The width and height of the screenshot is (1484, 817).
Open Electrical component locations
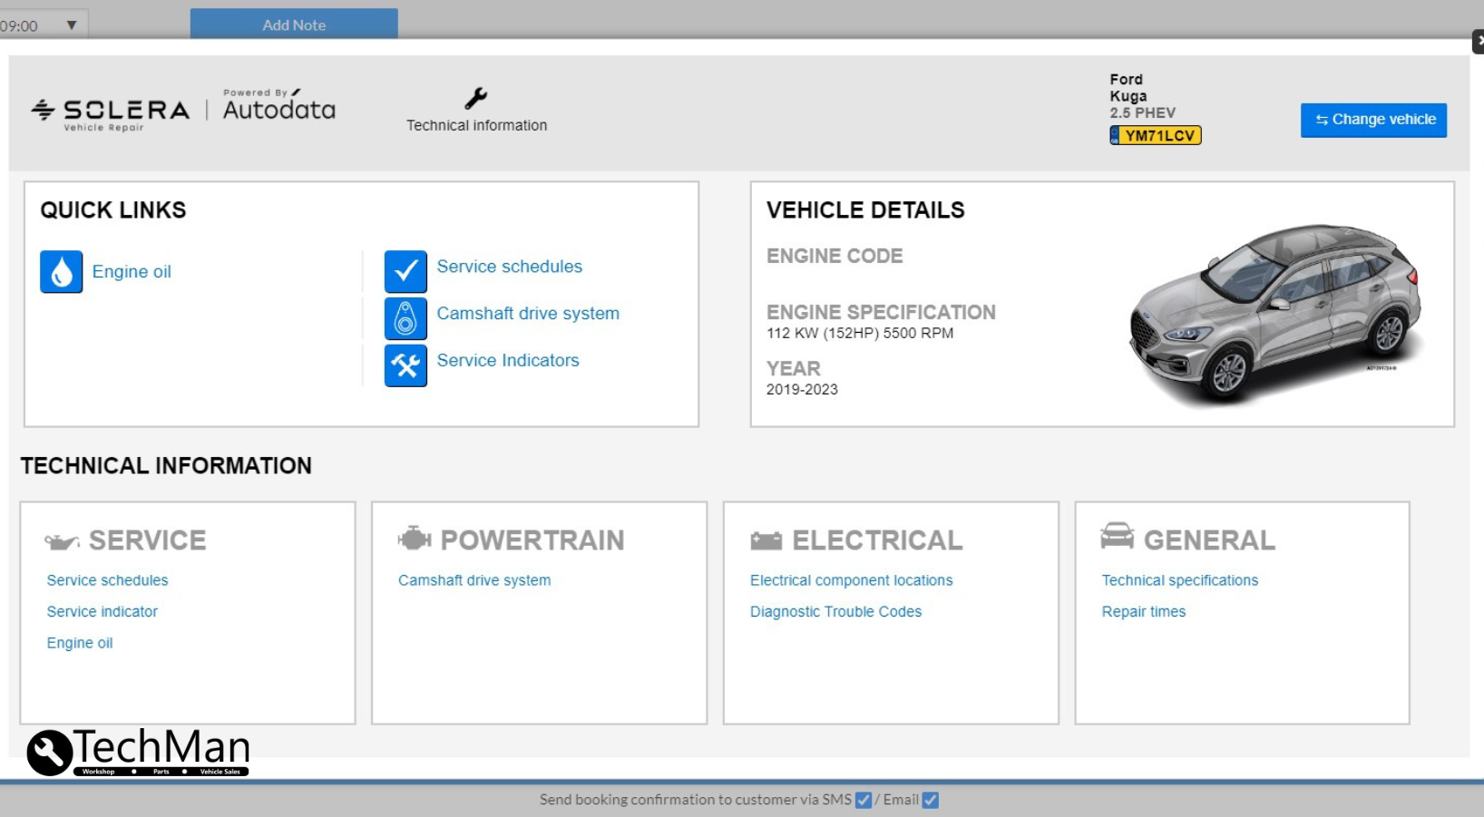[x=851, y=580]
